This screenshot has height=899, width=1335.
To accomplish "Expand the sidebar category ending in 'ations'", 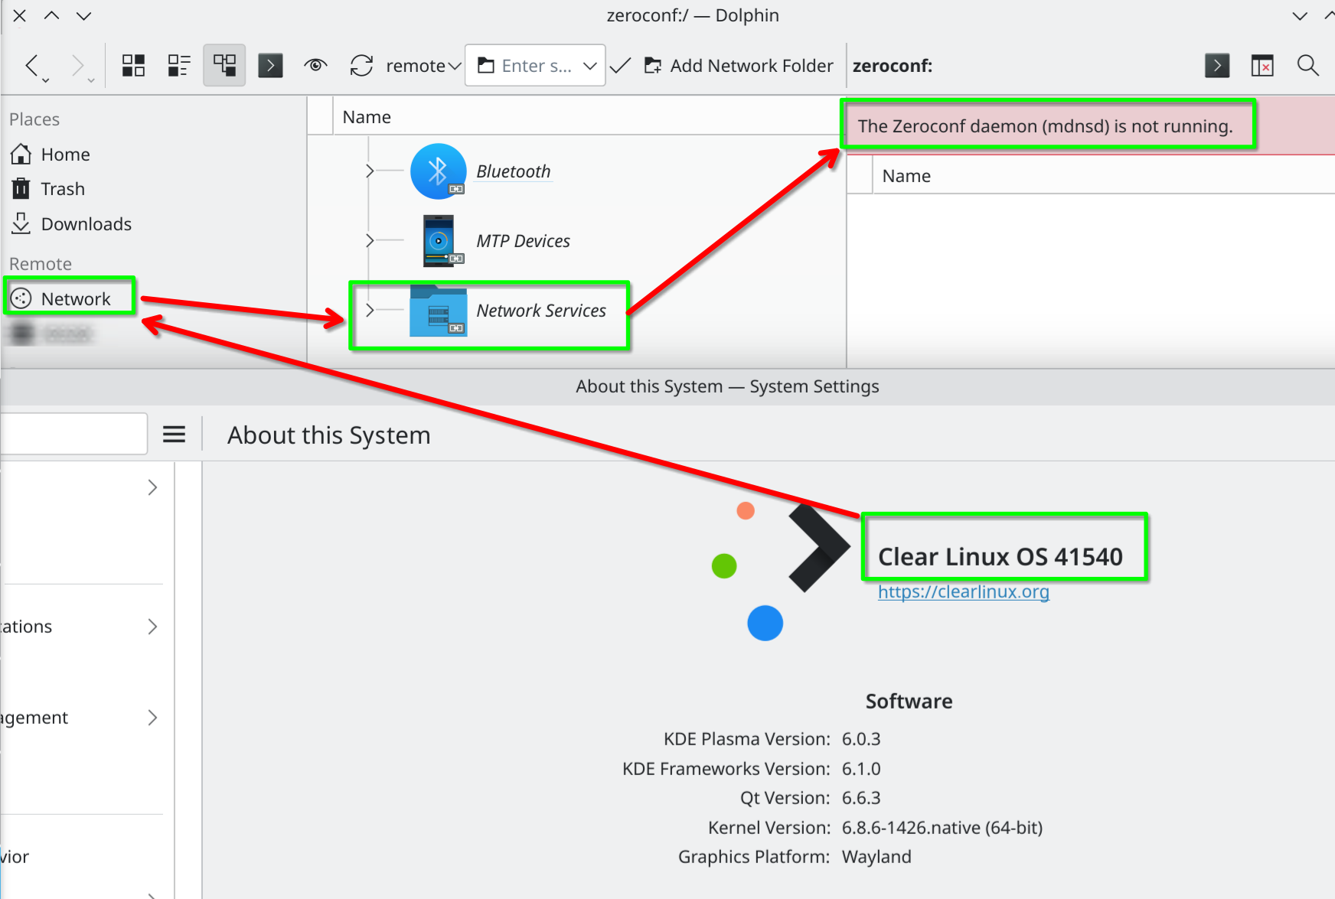I will [152, 627].
